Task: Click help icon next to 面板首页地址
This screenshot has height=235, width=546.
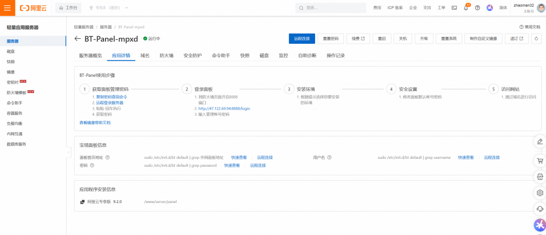Action: tap(108, 157)
